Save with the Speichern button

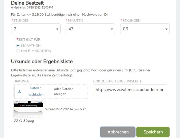click(x=153, y=132)
